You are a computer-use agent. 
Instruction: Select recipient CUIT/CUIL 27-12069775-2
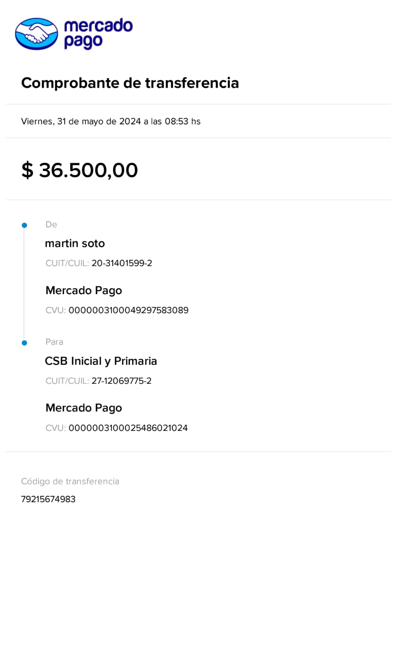pyautogui.click(x=121, y=381)
